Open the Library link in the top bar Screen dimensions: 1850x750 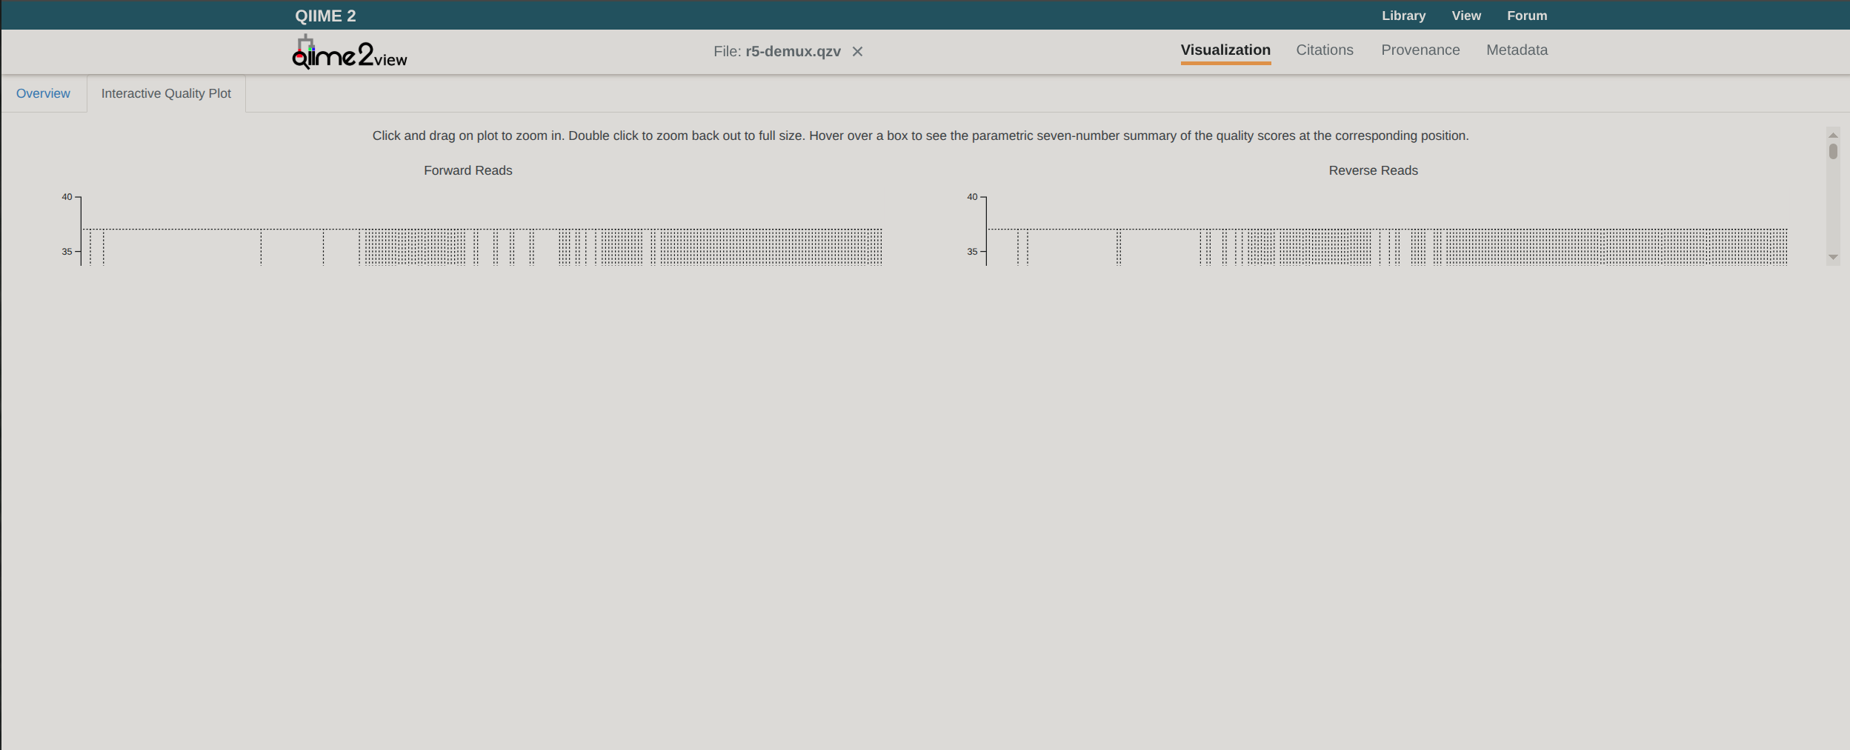pos(1403,16)
